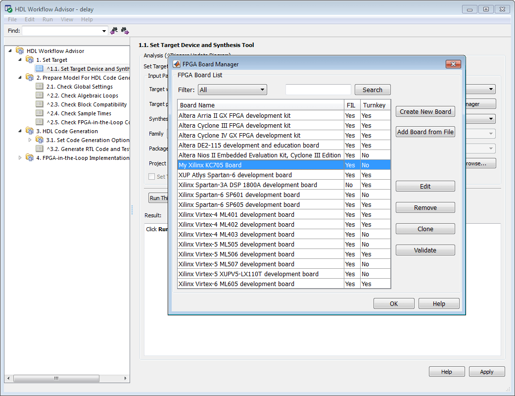Open the Find field dropdown arrow
515x396 pixels.
click(104, 31)
